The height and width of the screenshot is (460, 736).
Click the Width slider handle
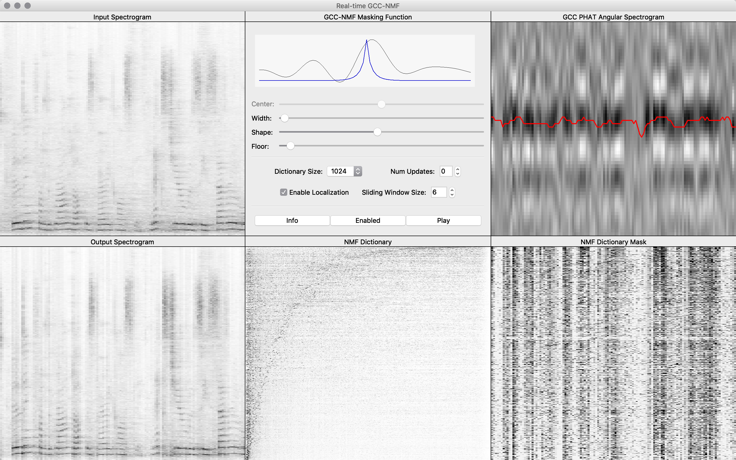284,118
